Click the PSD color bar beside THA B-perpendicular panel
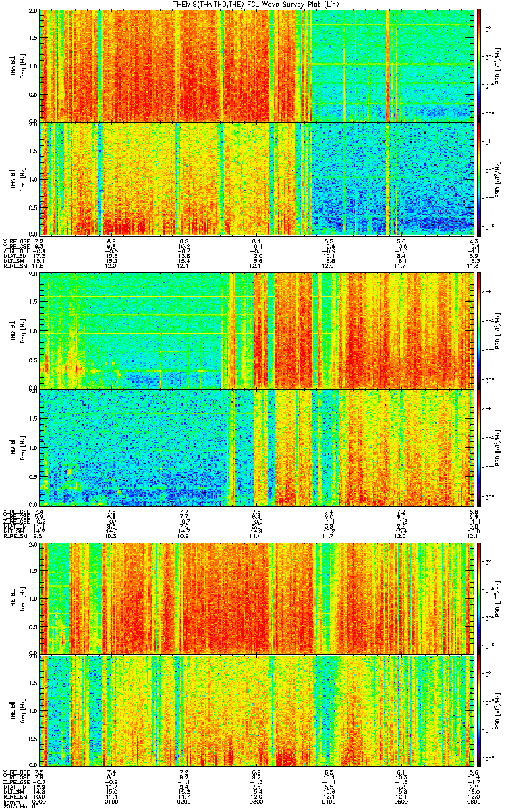 pyautogui.click(x=479, y=65)
